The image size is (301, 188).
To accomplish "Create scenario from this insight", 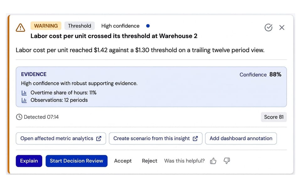I will 156,138.
